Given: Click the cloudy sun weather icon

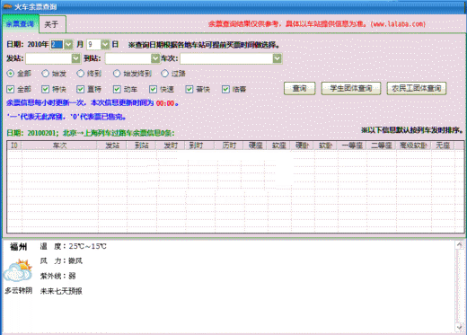Looking at the screenshot, I should click(x=18, y=271).
